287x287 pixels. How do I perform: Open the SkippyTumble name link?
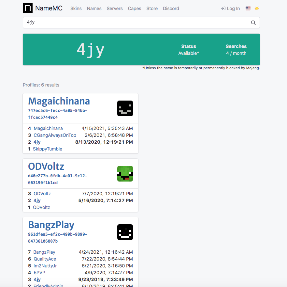(48, 149)
